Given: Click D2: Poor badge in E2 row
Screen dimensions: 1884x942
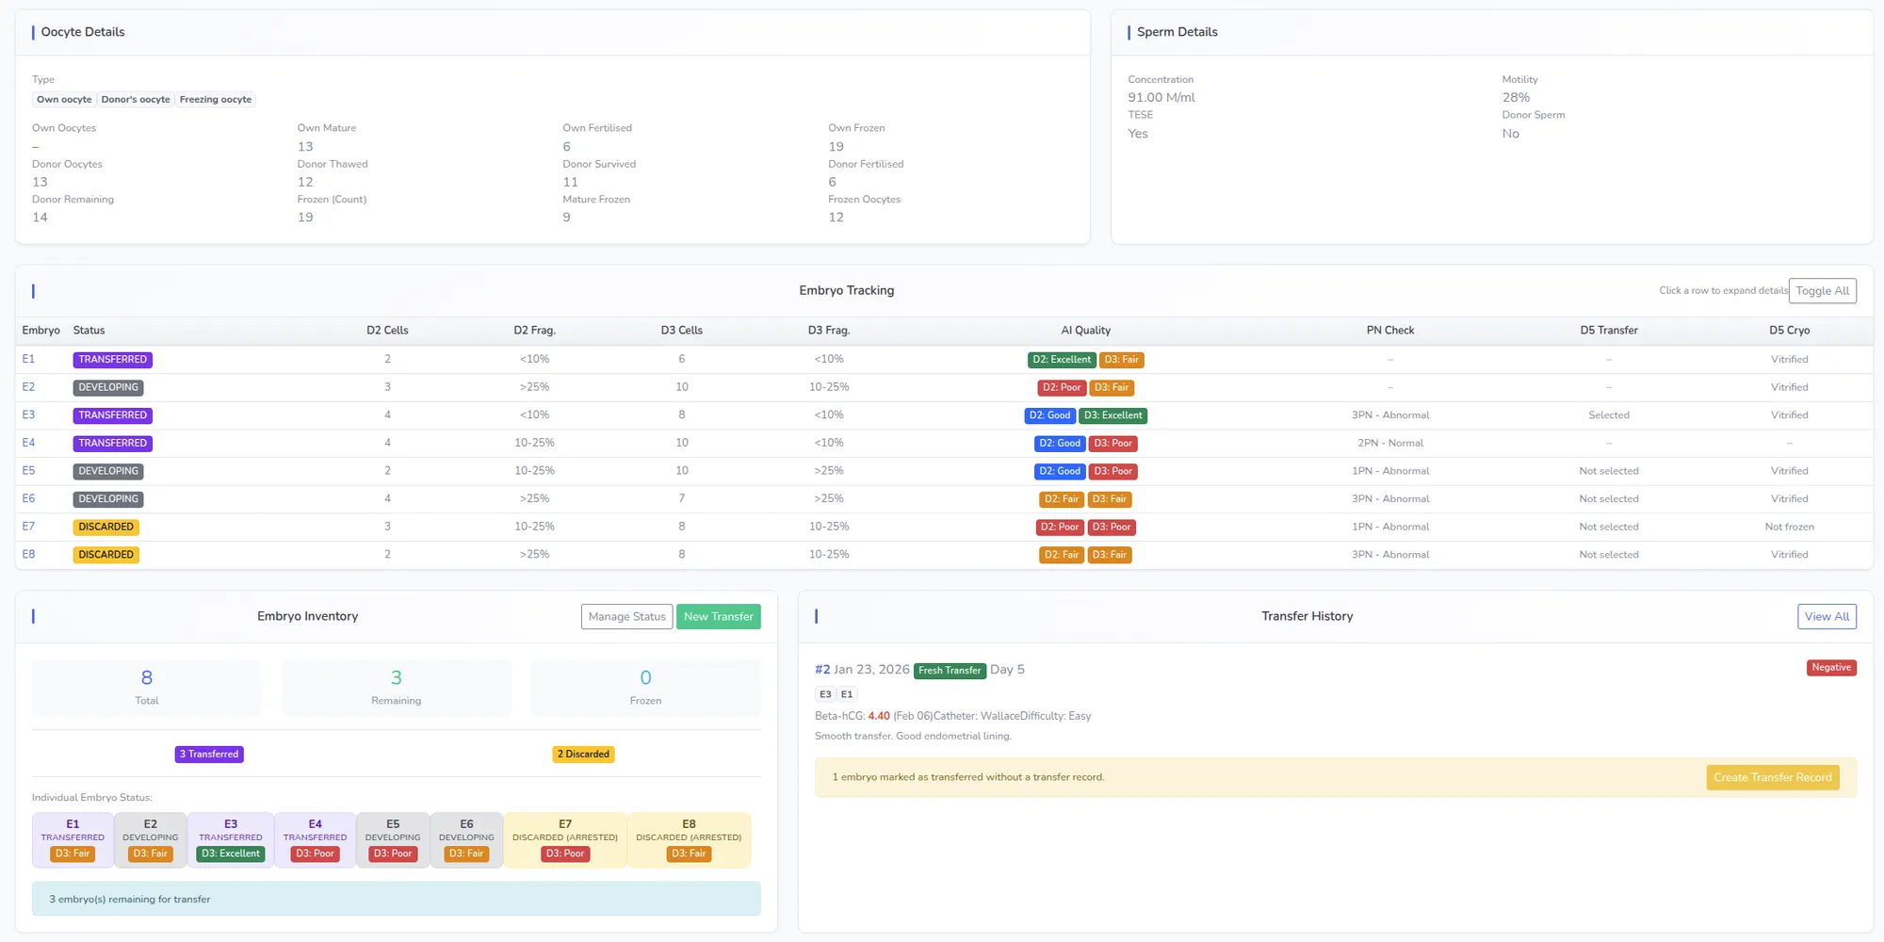Looking at the screenshot, I should click(x=1061, y=388).
